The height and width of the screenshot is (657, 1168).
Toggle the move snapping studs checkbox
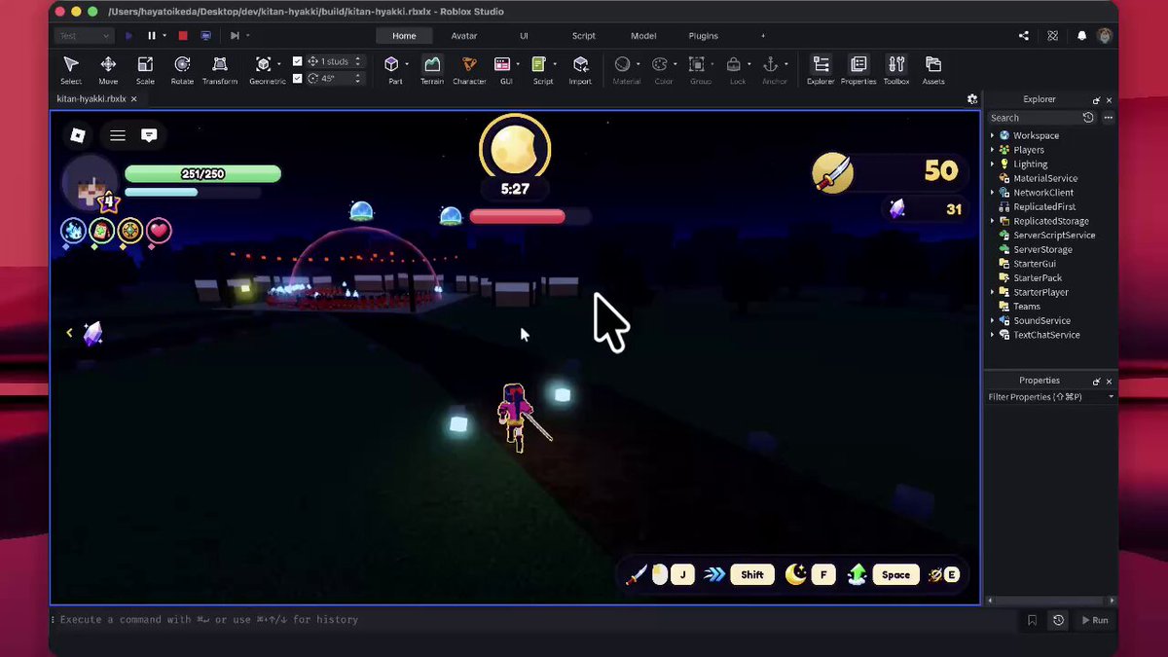coord(298,61)
